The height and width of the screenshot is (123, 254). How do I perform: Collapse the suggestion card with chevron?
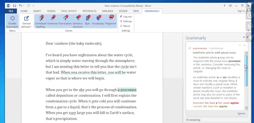(240, 45)
